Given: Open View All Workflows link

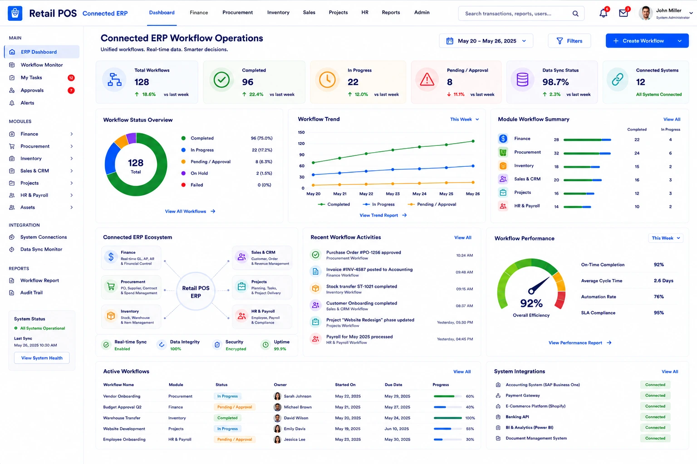Looking at the screenshot, I should pos(190,212).
